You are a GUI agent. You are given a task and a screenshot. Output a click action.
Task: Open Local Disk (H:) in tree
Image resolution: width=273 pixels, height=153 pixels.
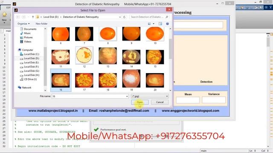click(29, 75)
